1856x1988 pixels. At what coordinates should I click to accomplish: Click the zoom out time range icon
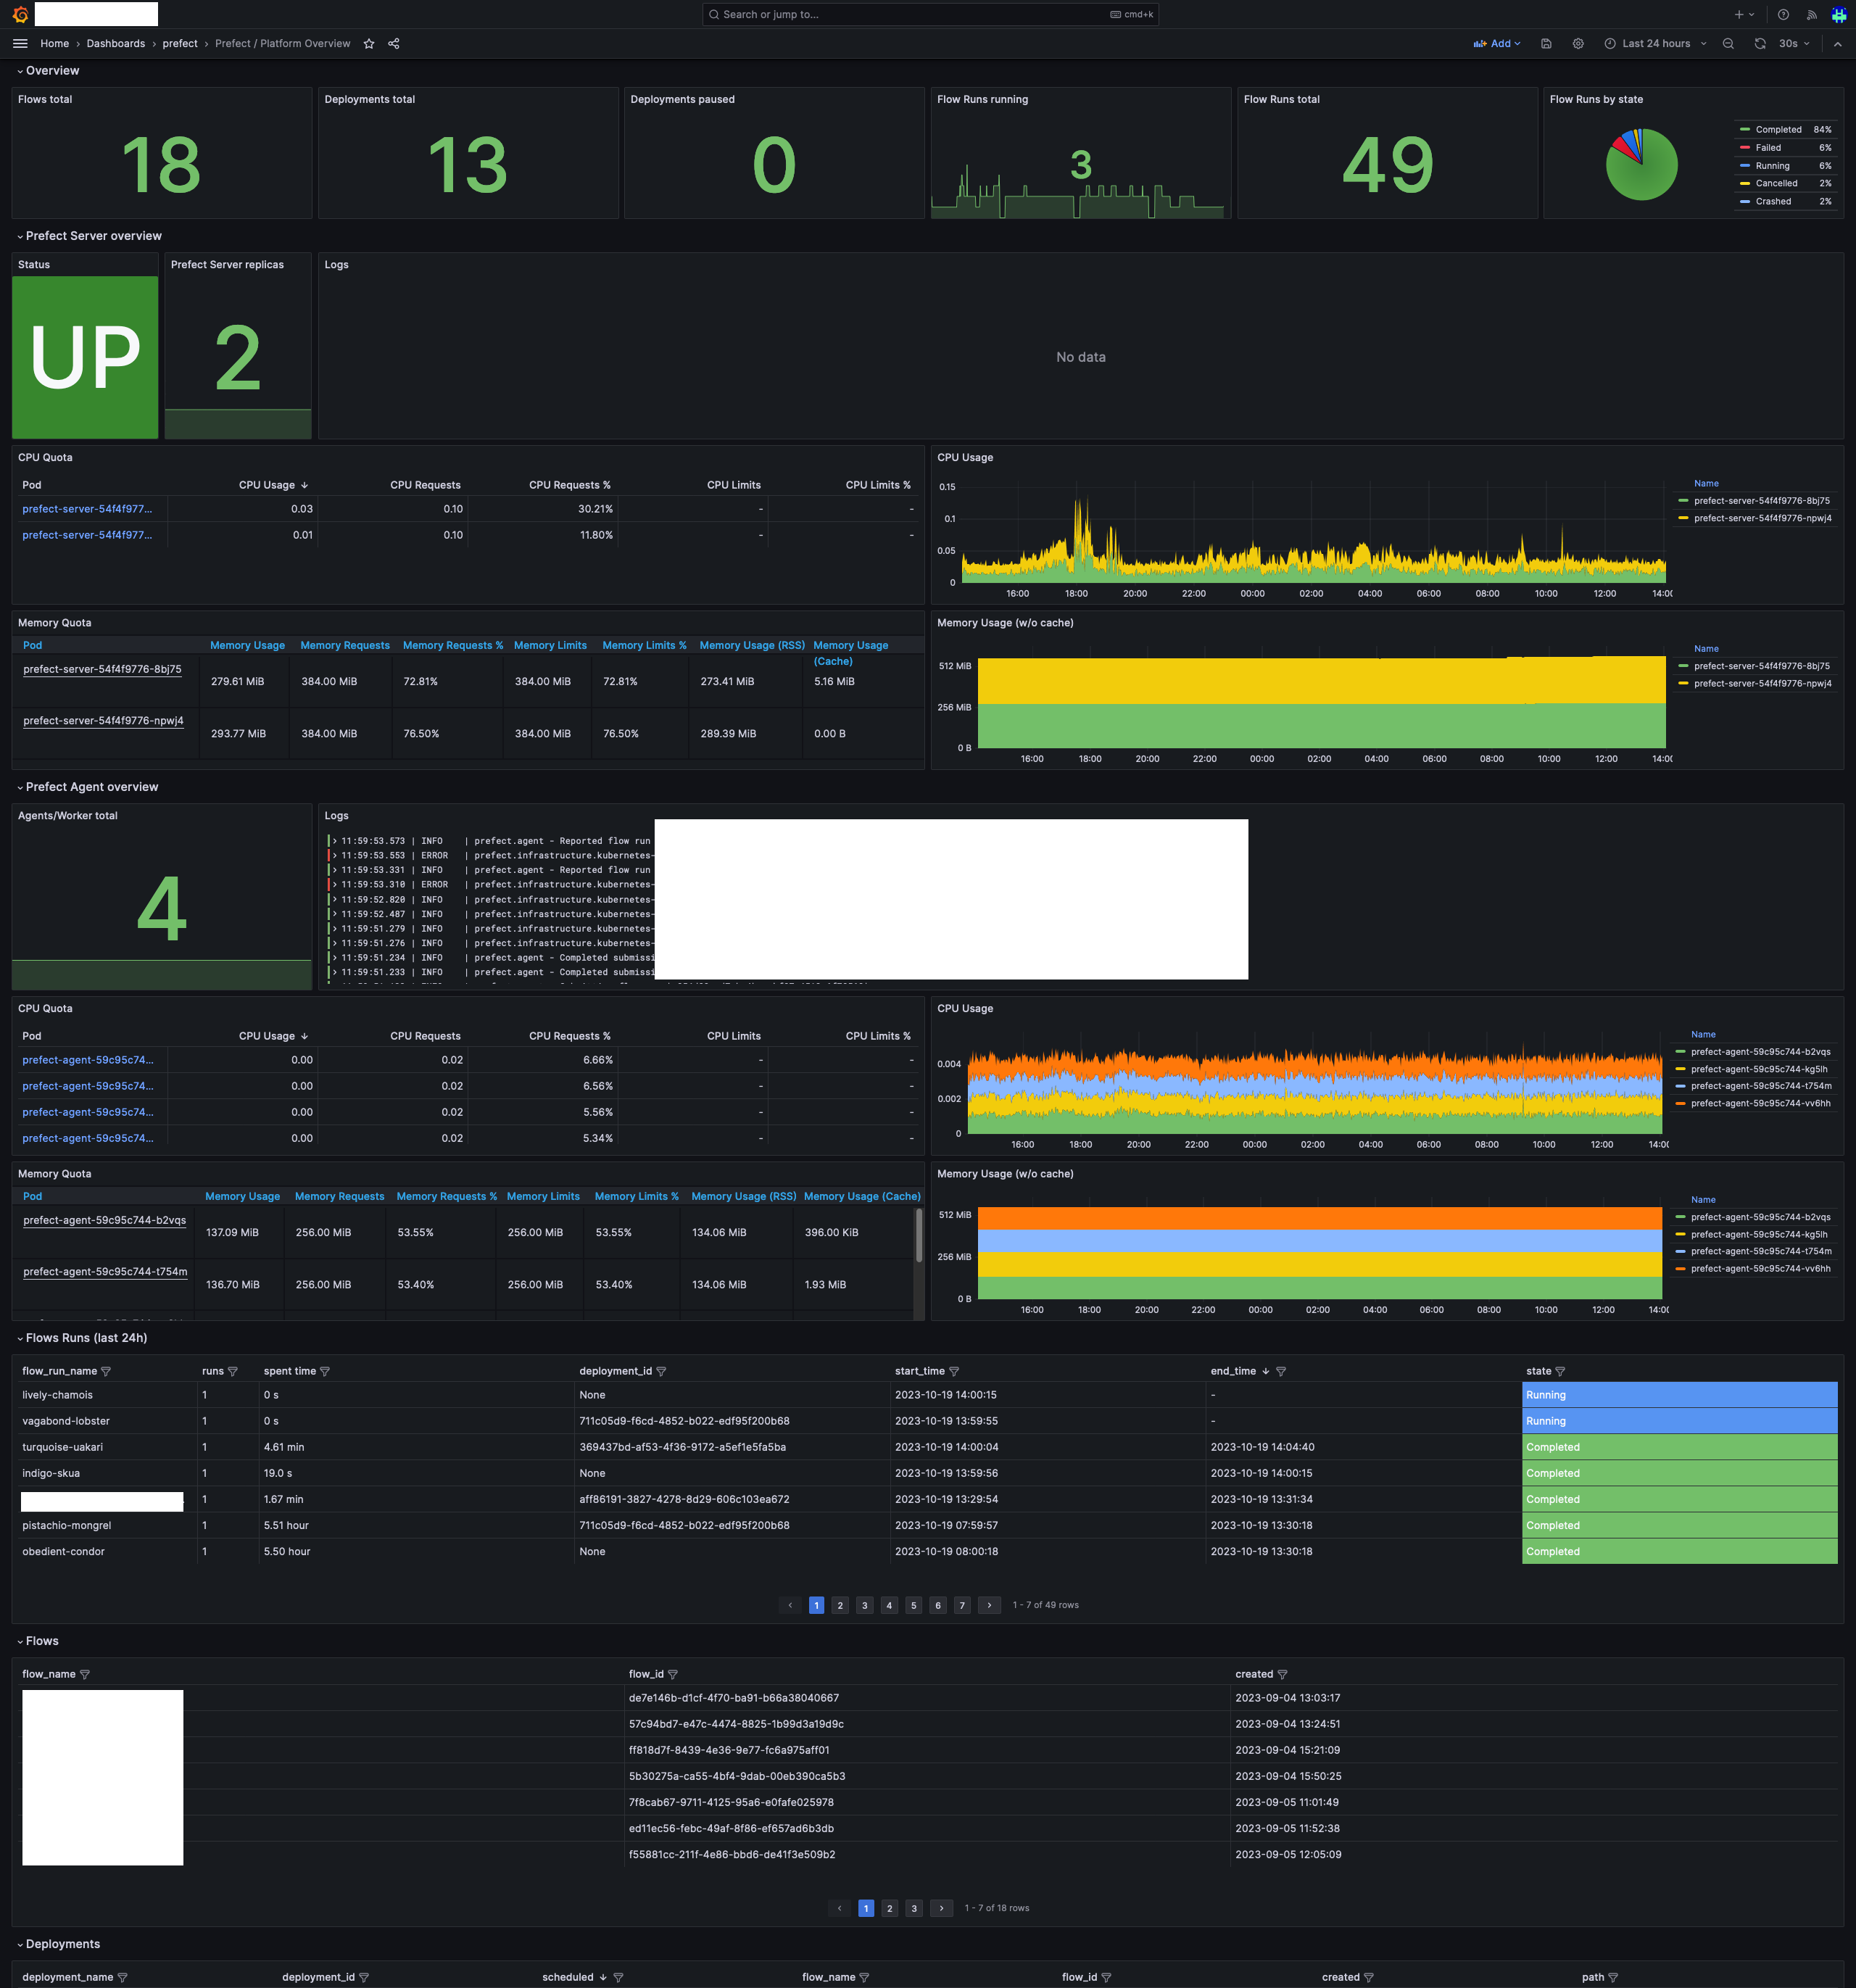coord(1728,44)
